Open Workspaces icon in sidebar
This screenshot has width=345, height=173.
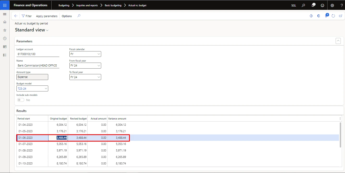[5, 47]
